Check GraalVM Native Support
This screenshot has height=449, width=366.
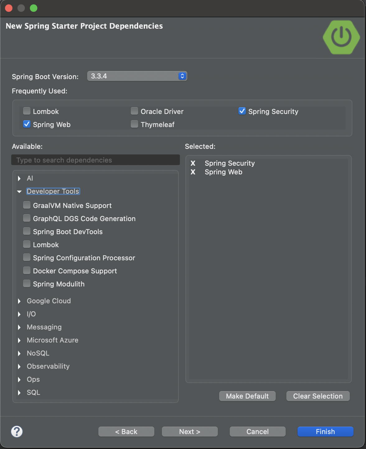pyautogui.click(x=27, y=205)
